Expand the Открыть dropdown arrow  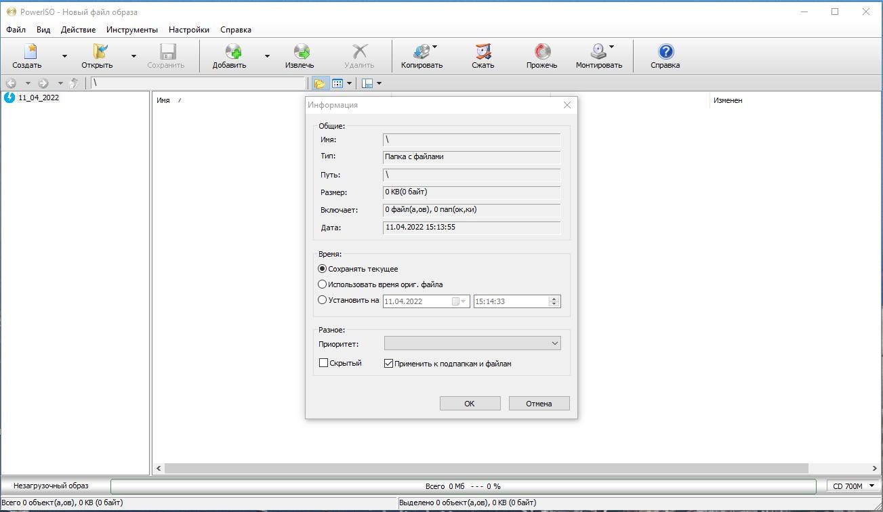click(134, 56)
